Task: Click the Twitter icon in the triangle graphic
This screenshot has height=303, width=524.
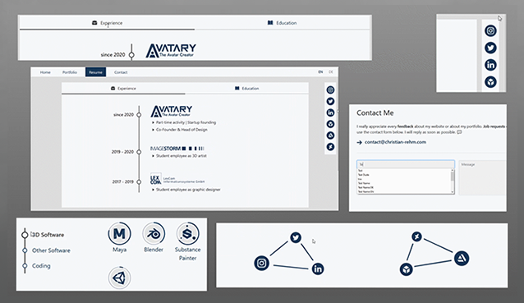Action: 296,238
